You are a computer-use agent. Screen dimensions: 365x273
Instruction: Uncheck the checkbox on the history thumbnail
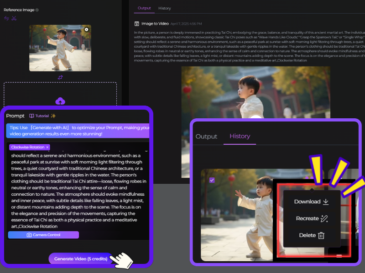(212, 180)
